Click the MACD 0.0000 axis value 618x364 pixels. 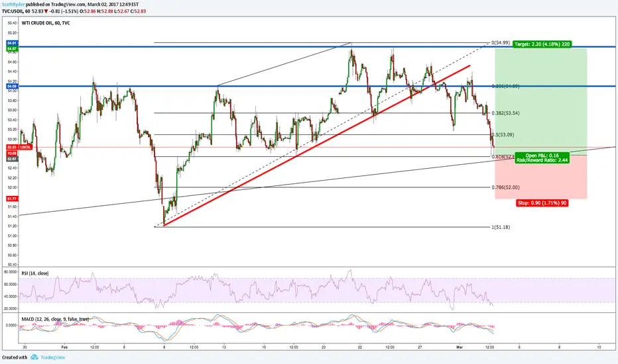(11, 325)
